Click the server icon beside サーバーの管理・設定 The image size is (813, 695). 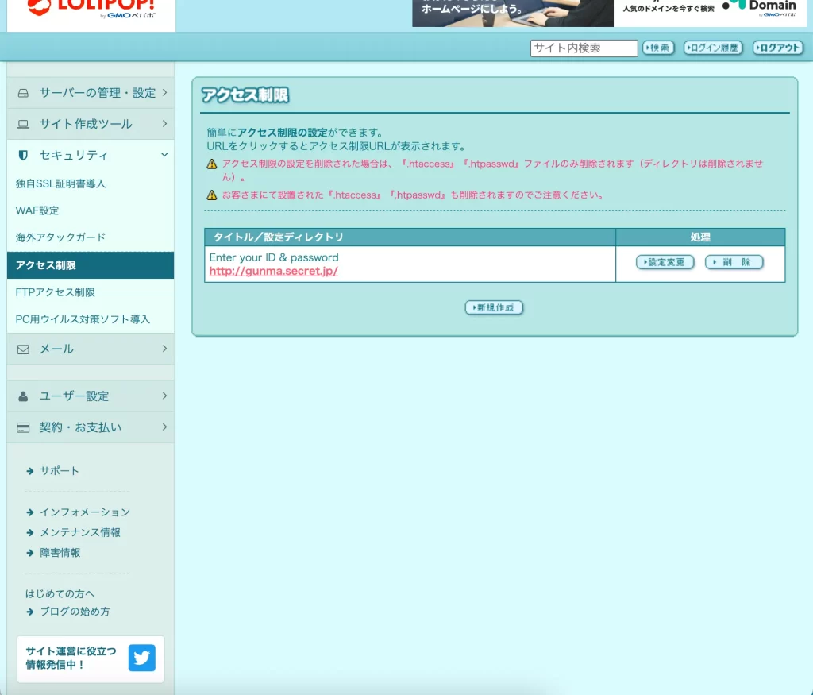(x=23, y=93)
